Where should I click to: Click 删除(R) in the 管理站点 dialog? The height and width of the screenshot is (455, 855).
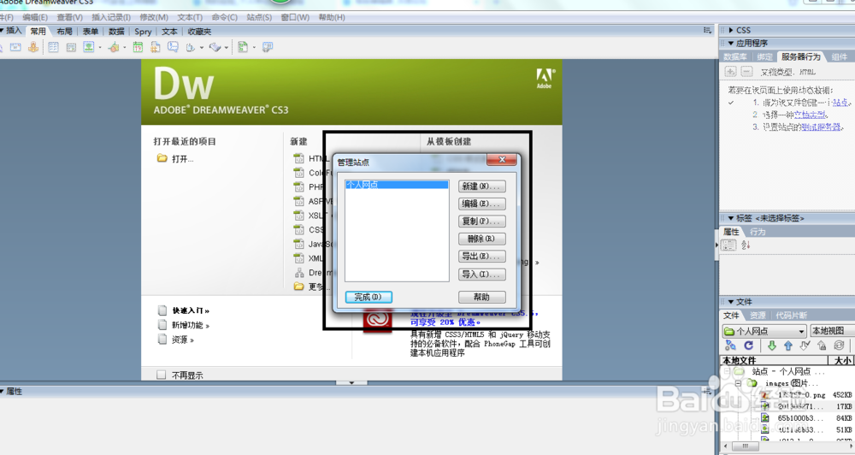pyautogui.click(x=481, y=239)
